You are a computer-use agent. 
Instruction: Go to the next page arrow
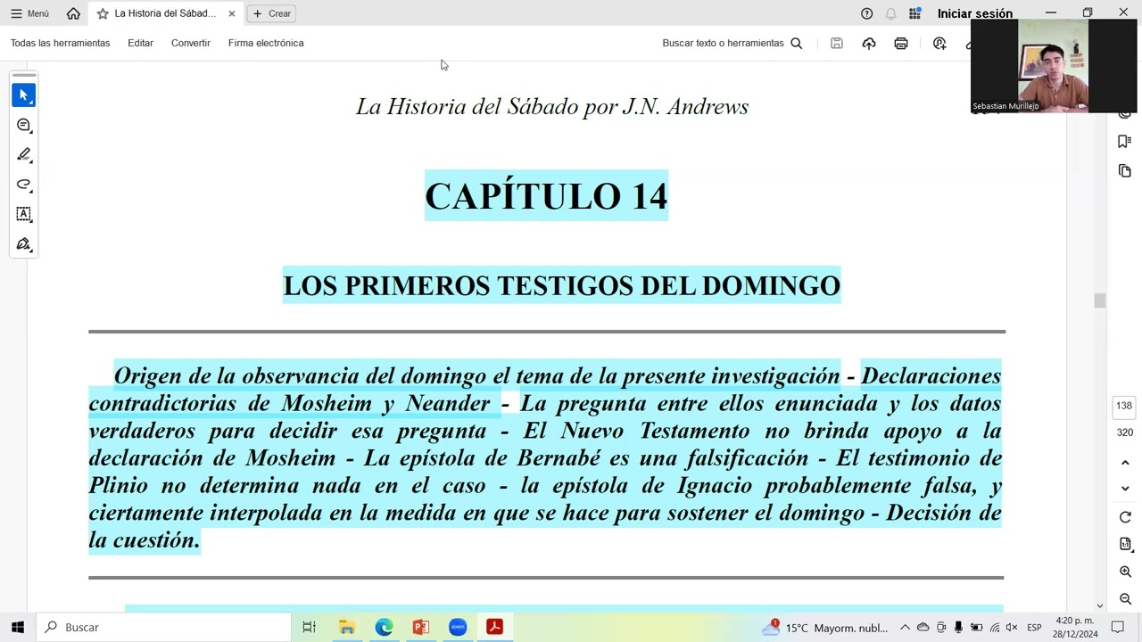pyautogui.click(x=1125, y=489)
